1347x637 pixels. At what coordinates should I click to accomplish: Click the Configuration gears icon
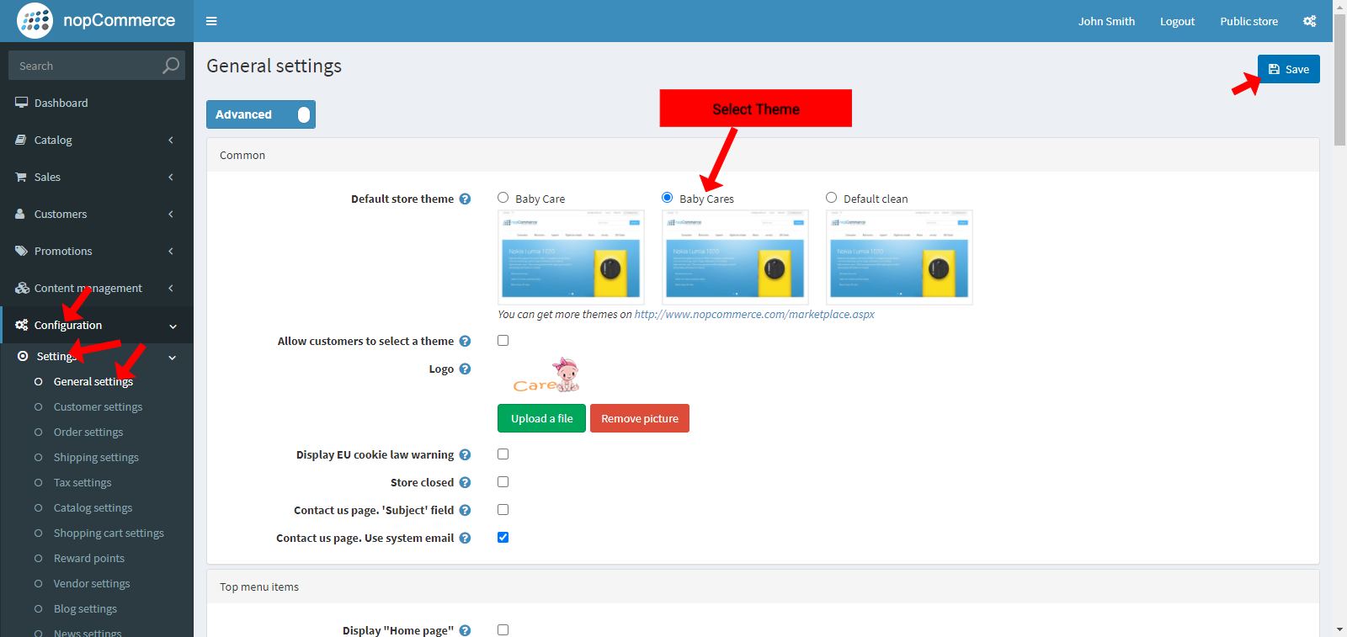coord(22,325)
